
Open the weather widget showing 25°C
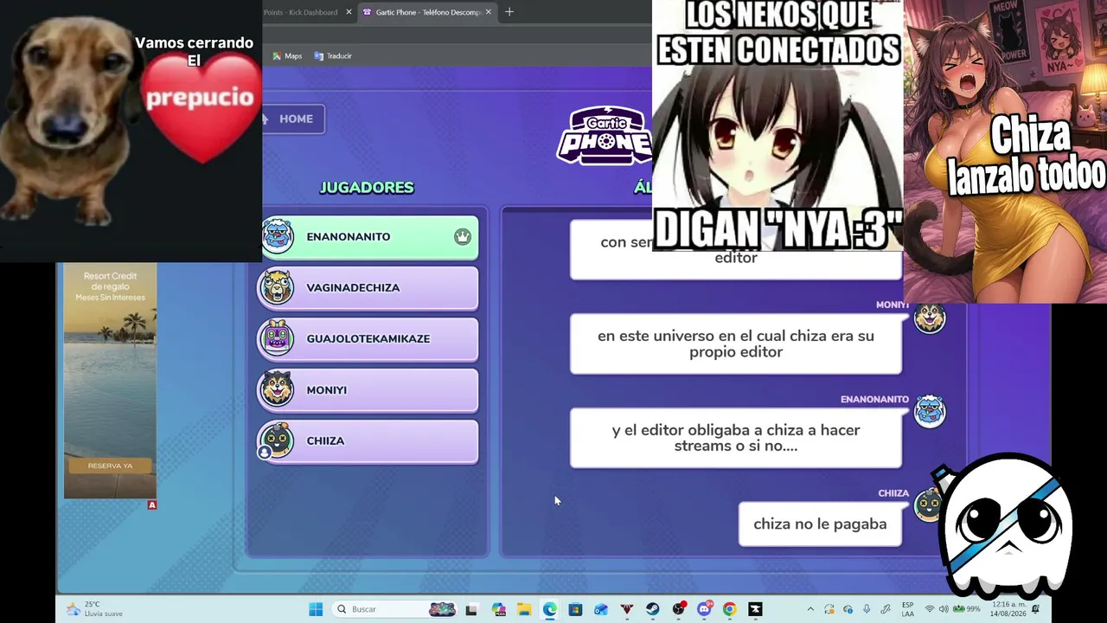[95, 609]
